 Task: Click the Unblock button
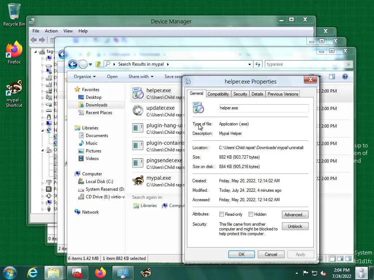click(295, 226)
